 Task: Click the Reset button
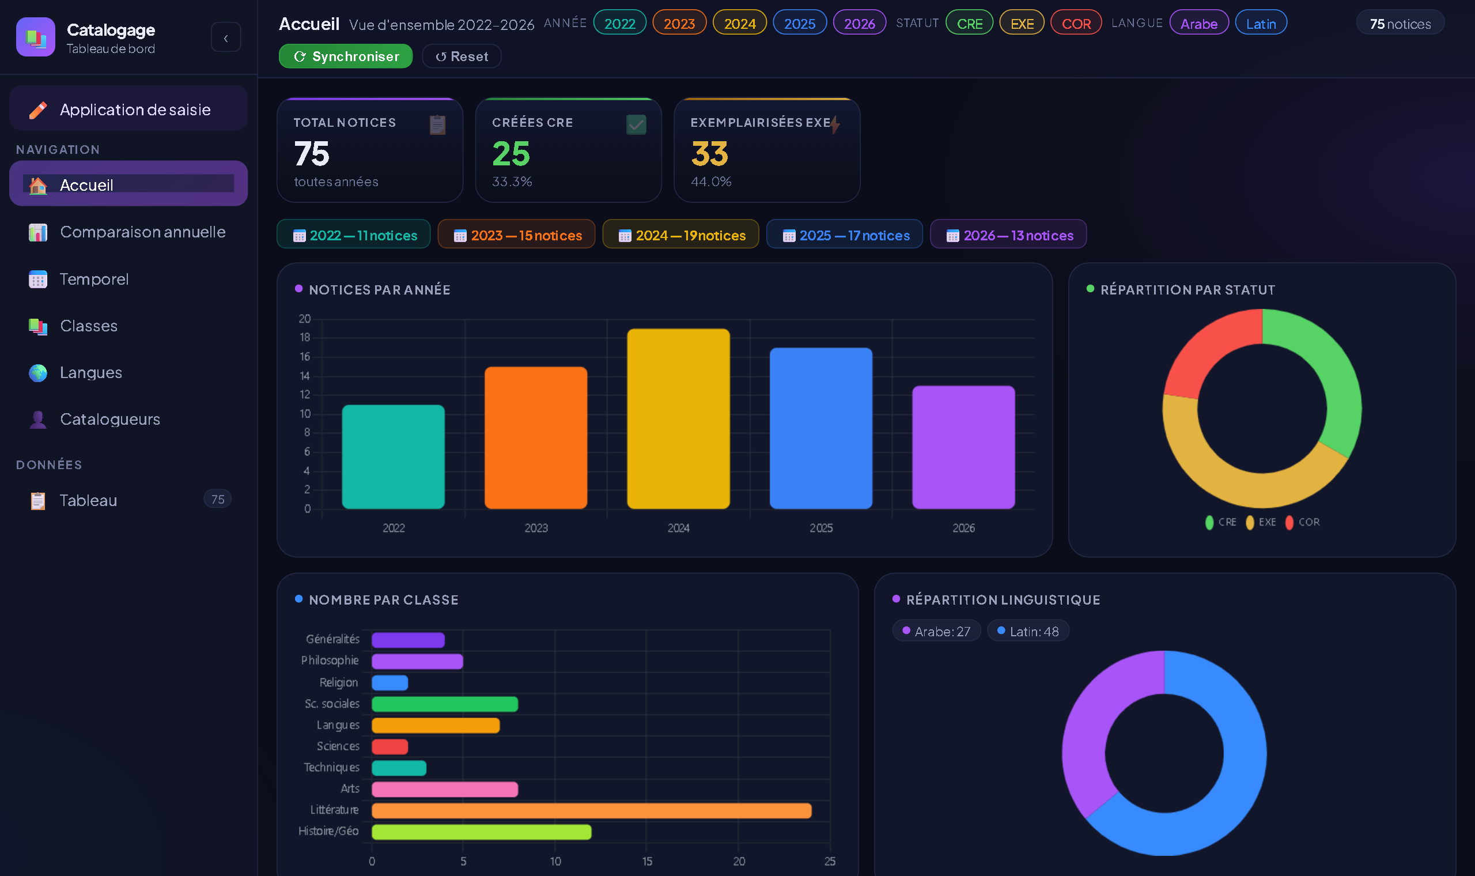tap(462, 56)
